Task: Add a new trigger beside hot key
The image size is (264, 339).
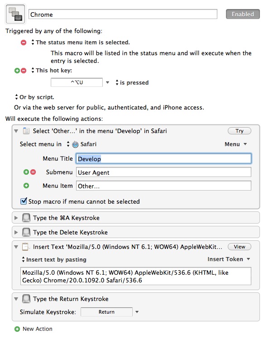Action: pos(17,71)
